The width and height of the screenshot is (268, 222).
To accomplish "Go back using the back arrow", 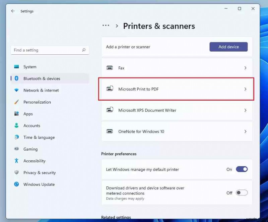I will [x=13, y=11].
